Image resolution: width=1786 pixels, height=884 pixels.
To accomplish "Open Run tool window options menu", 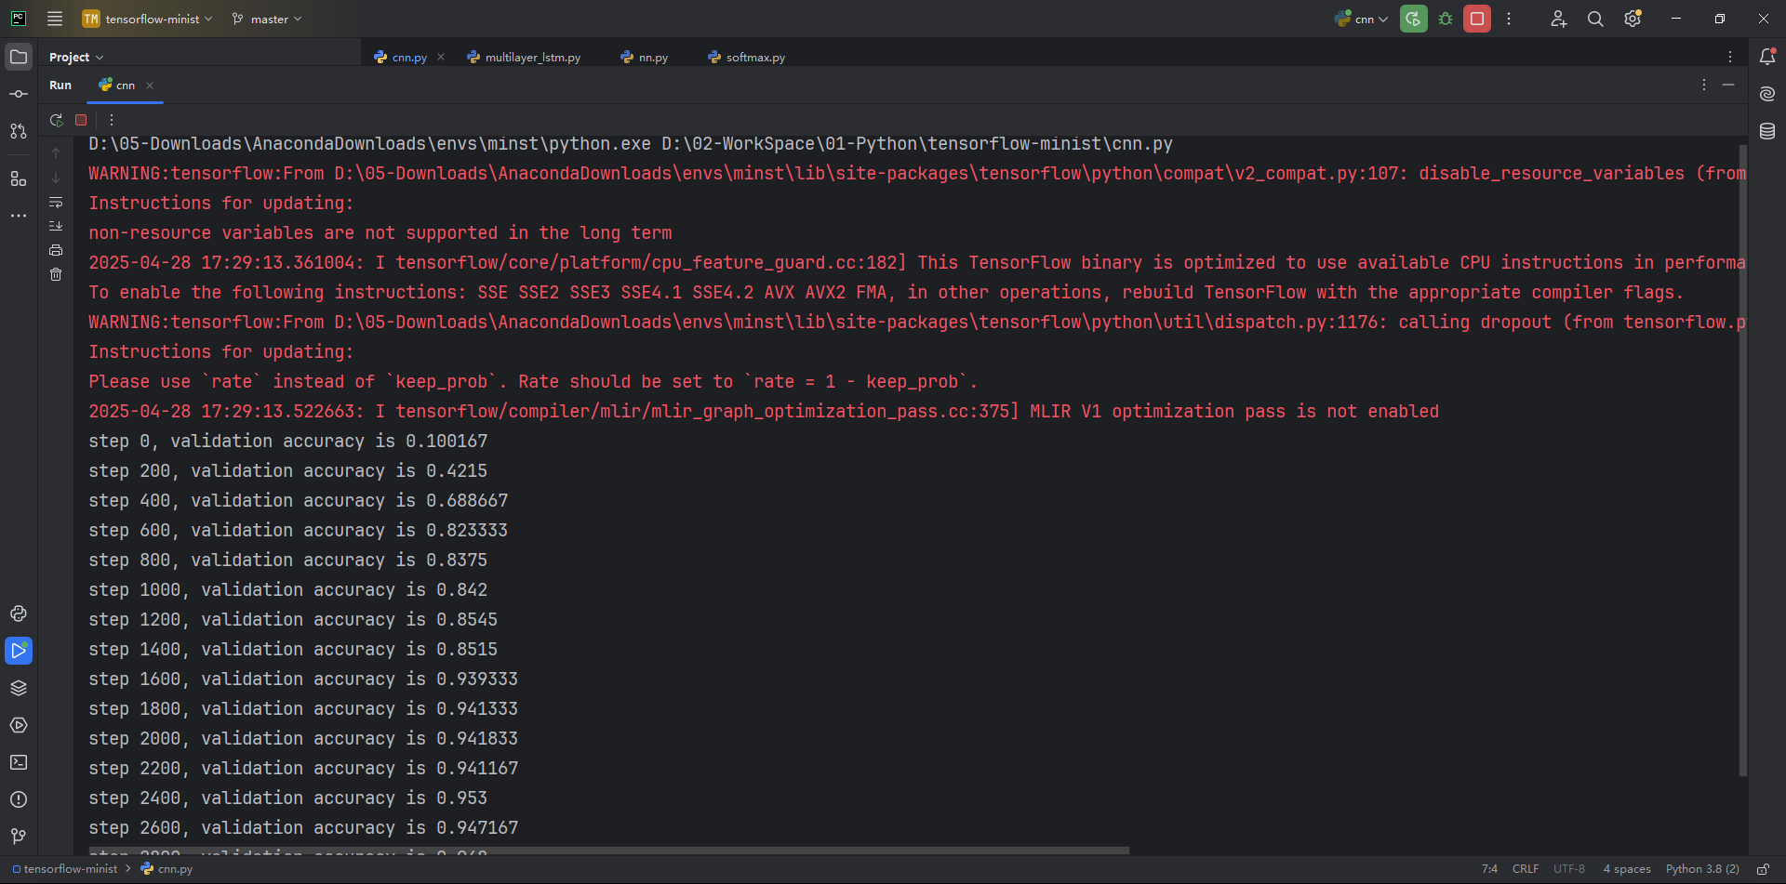I will (x=1704, y=85).
